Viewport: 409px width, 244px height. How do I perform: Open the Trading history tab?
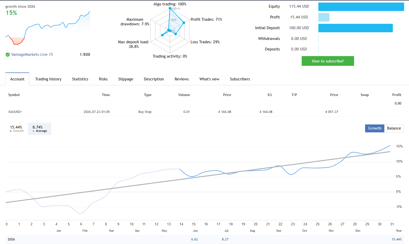pyautogui.click(x=48, y=79)
